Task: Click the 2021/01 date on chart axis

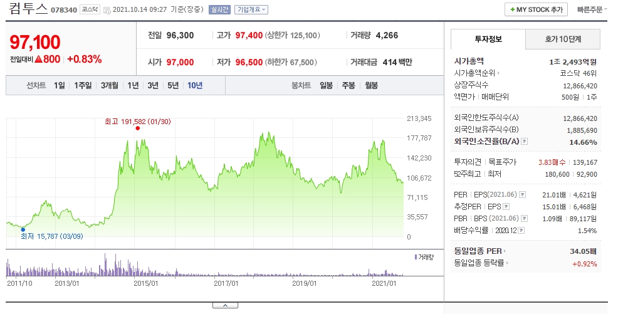Action: click(x=384, y=283)
